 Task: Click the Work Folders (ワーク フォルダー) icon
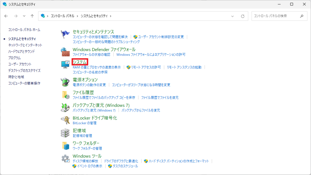click(x=66, y=146)
